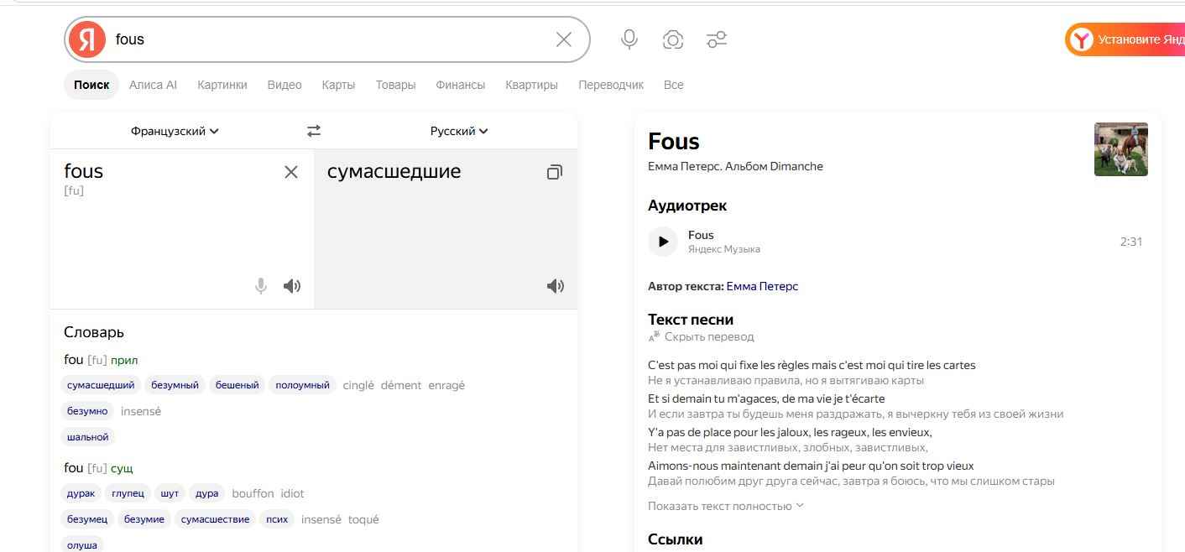Image resolution: width=1185 pixels, height=552 pixels.
Task: Click the synonym 'toqué'
Action: coord(363,519)
